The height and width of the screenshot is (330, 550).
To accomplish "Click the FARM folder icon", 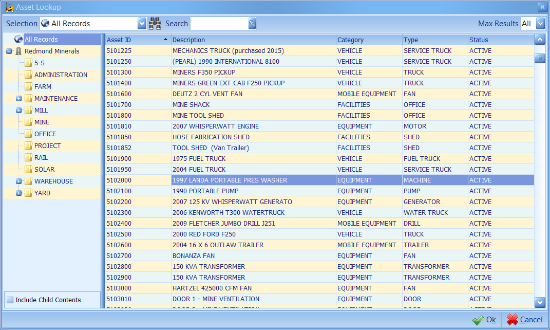I will pos(29,86).
